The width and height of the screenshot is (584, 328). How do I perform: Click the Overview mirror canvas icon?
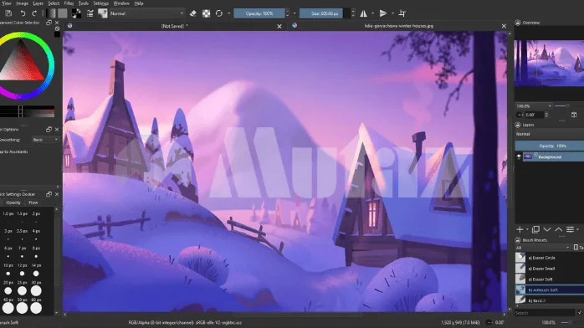[574, 115]
